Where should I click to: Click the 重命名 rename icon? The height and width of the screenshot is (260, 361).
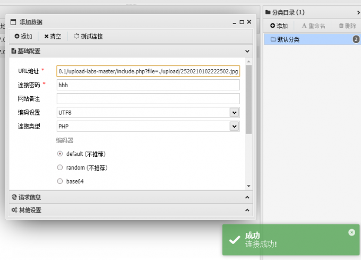[304, 26]
